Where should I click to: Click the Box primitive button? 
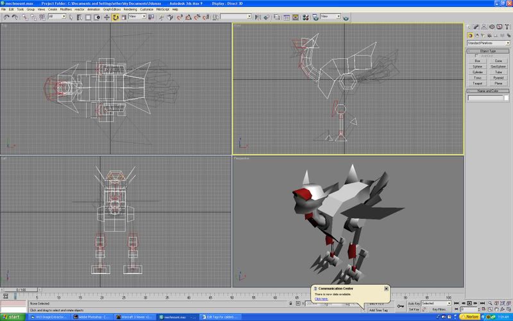coord(477,61)
